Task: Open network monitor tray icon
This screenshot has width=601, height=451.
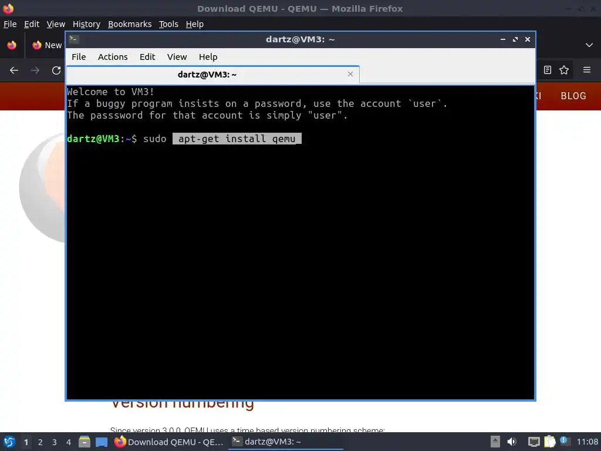Action: pos(534,442)
